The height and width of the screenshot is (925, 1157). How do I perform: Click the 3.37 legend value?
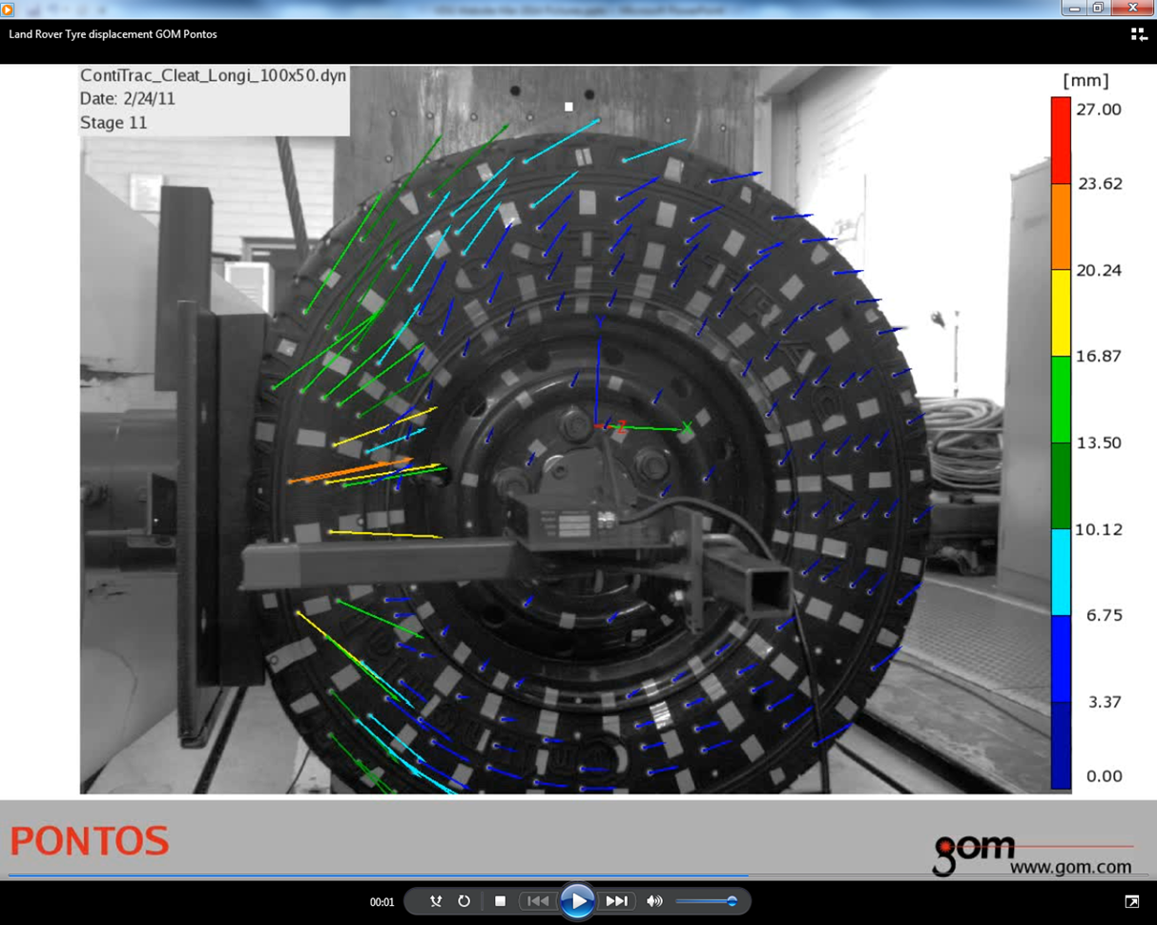[1105, 703]
